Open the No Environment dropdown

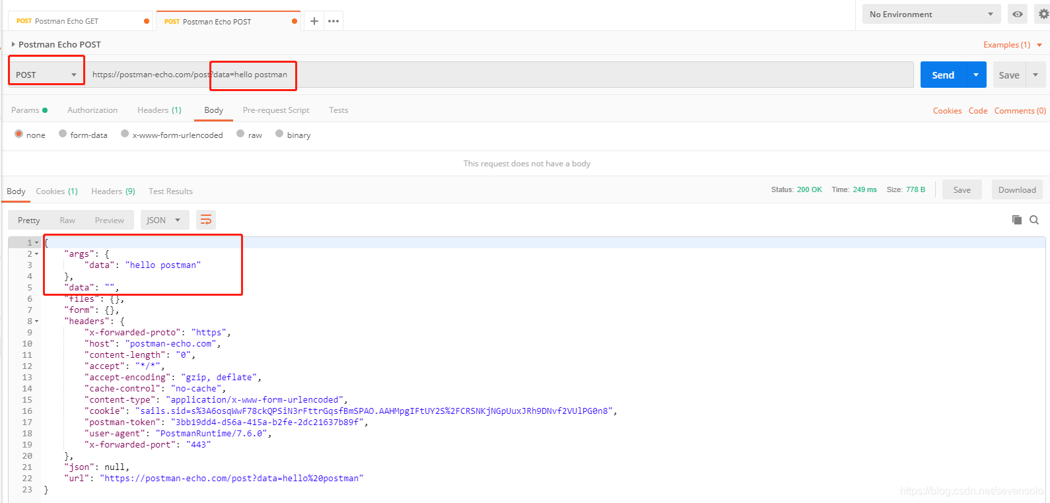click(x=931, y=14)
